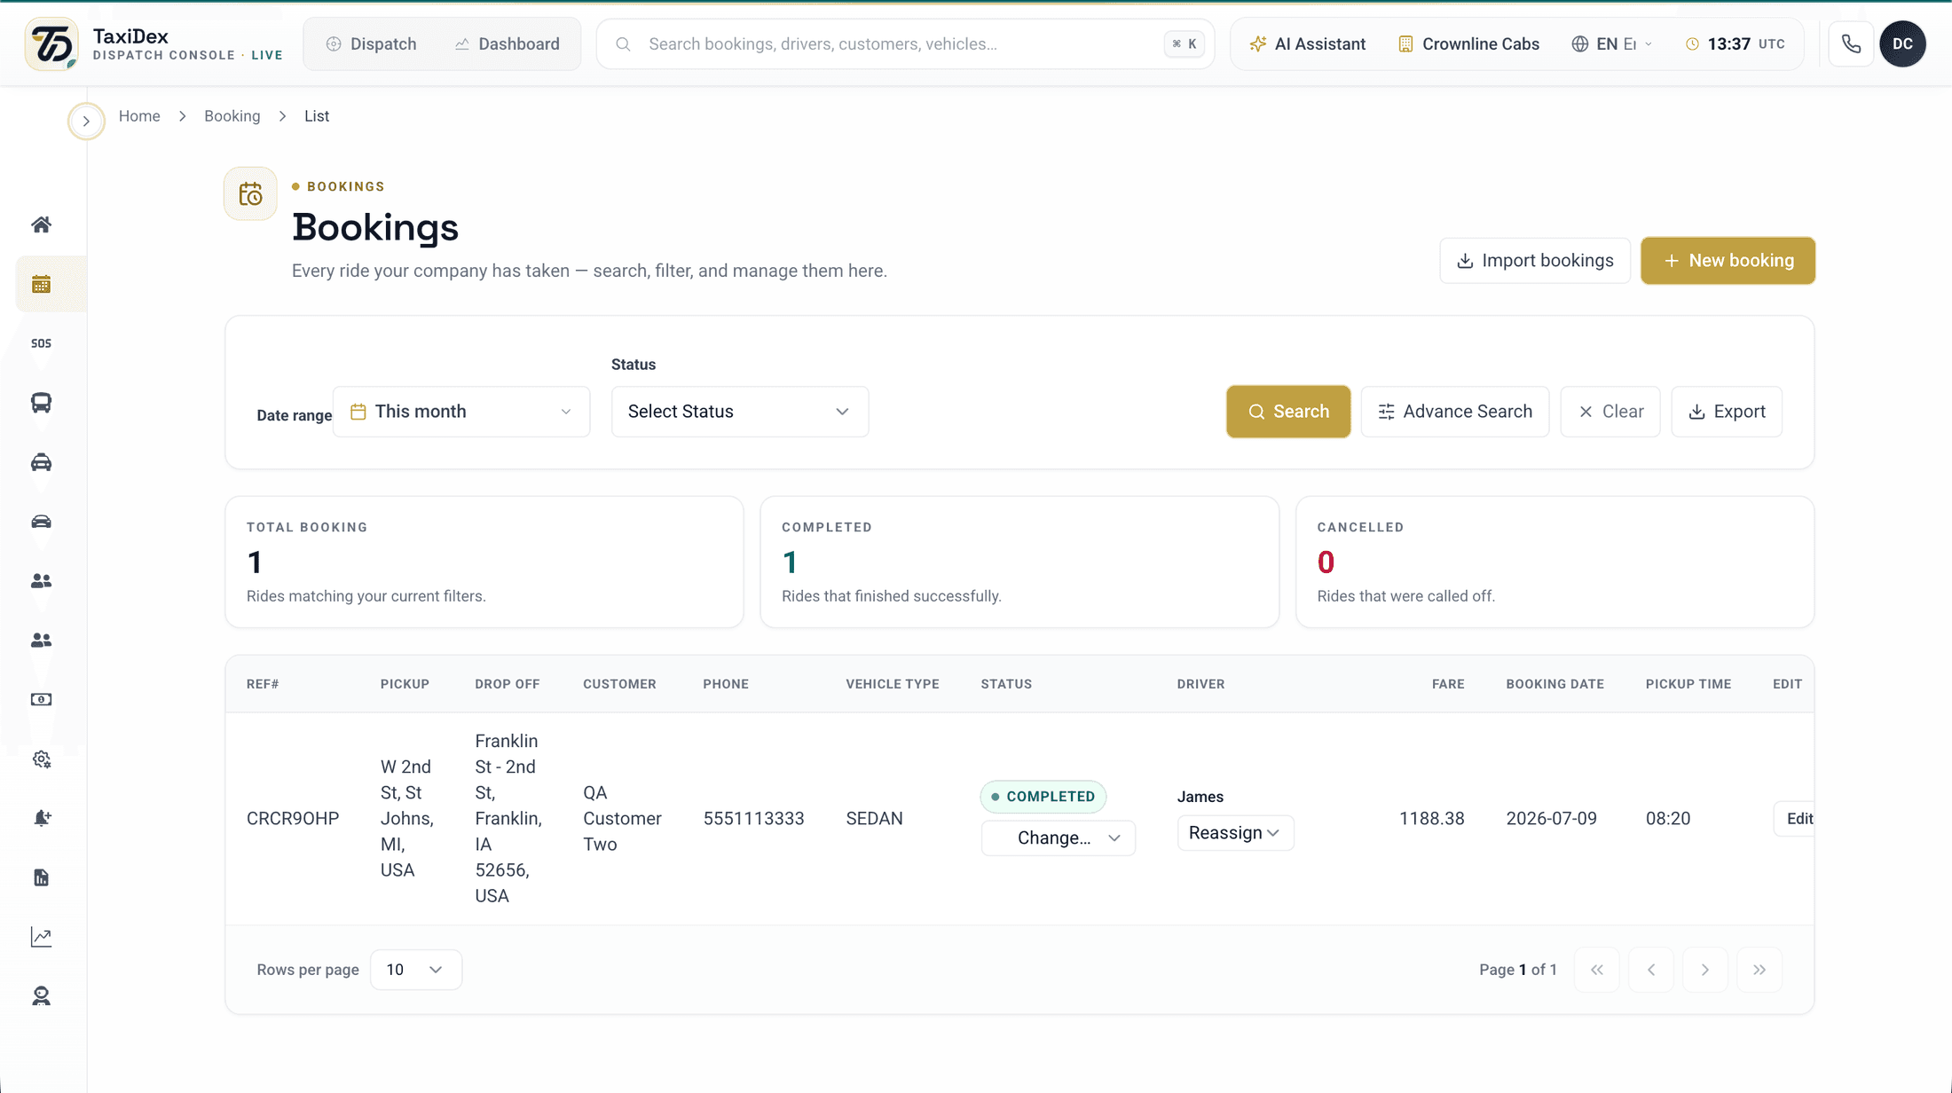
Task: Sort by the FARE column header
Action: pyautogui.click(x=1448, y=684)
